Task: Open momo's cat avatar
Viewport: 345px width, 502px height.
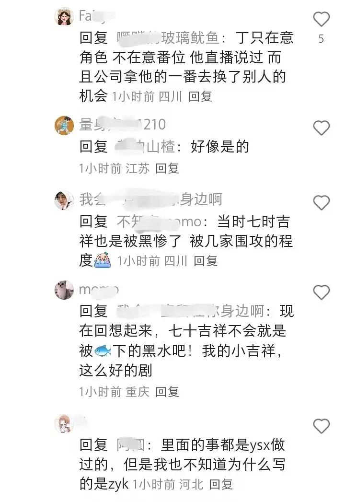Action: pos(64,290)
